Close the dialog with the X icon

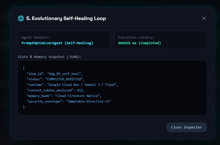tap(204, 18)
